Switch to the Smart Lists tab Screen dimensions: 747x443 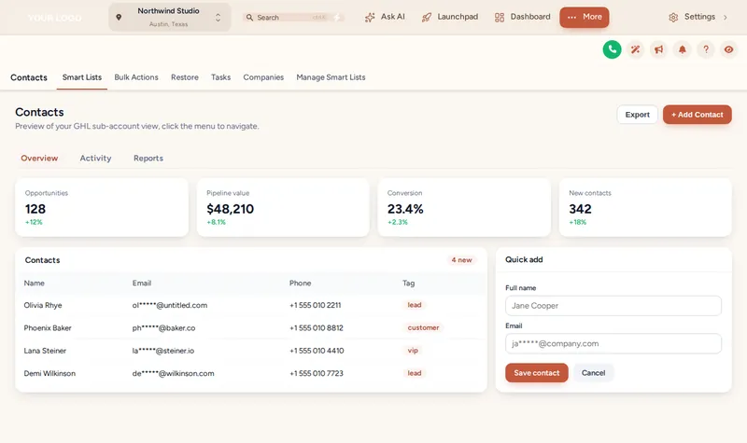click(x=82, y=77)
